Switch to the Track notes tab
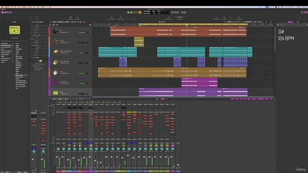 [x=298, y=22]
